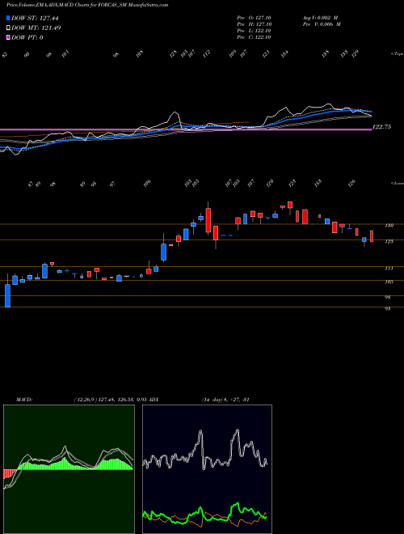The width and height of the screenshot is (404, 534).
Task: Click the 'Pre V: 0.006 M' volume text
Action: point(322,24)
